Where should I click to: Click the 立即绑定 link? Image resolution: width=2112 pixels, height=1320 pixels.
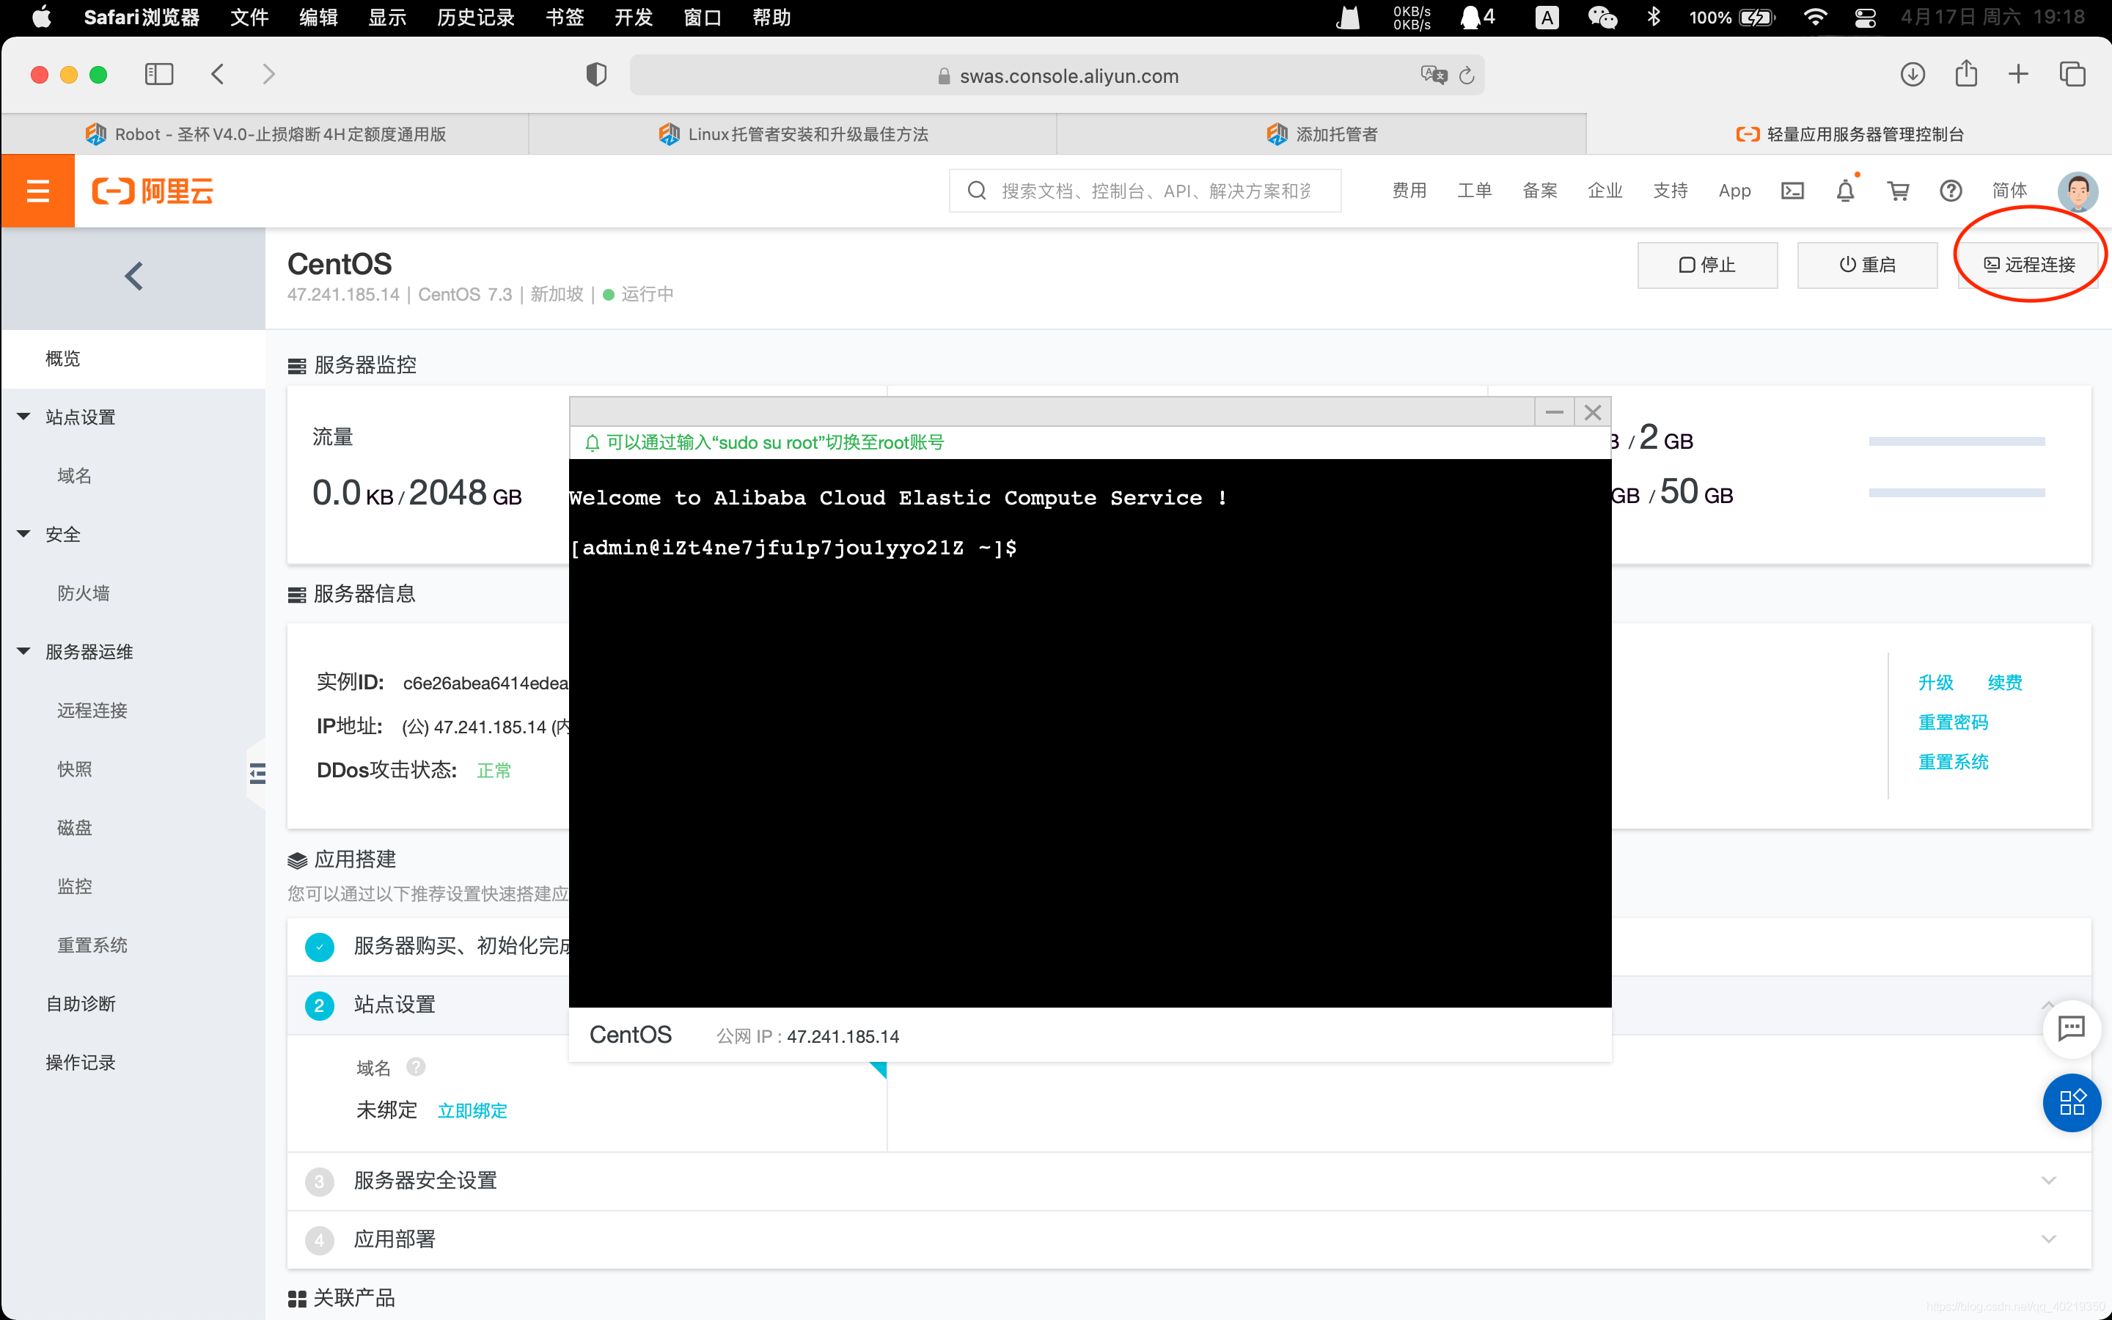[472, 1110]
